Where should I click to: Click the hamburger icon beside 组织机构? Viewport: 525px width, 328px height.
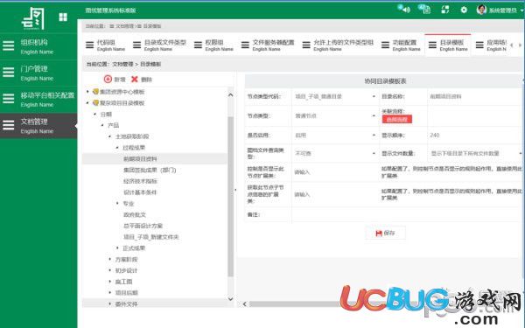[9, 45]
